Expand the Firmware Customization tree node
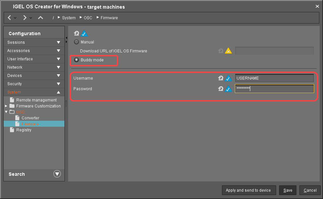This screenshot has height=199, width=323. click(x=6, y=106)
